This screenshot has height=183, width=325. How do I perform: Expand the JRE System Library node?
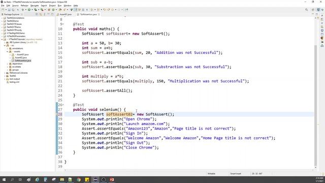pyautogui.click(x=5, y=42)
